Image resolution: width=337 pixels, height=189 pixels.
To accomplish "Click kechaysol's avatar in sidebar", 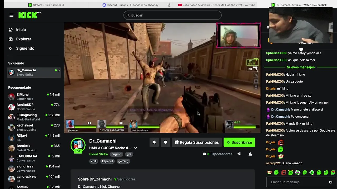I will pyautogui.click(x=11, y=128).
